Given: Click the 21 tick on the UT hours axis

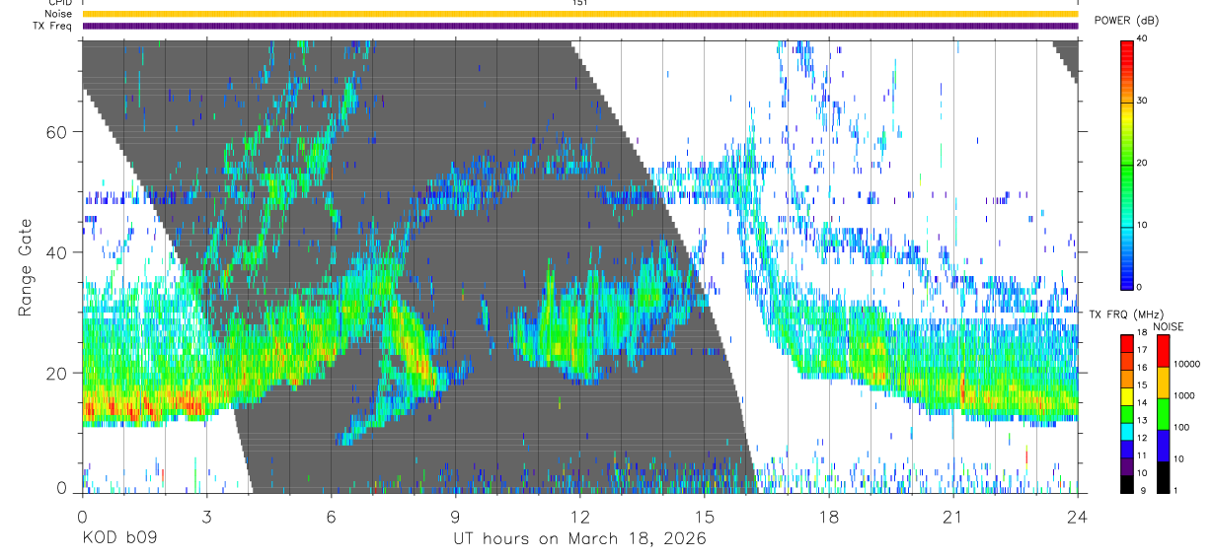Looking at the screenshot, I should coord(953,515).
